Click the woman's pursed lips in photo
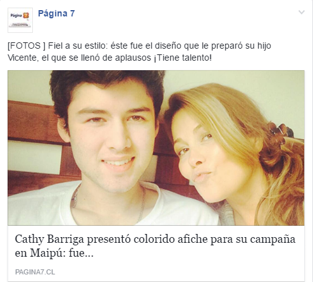Viewport: 313px width, 282px height. (201, 176)
